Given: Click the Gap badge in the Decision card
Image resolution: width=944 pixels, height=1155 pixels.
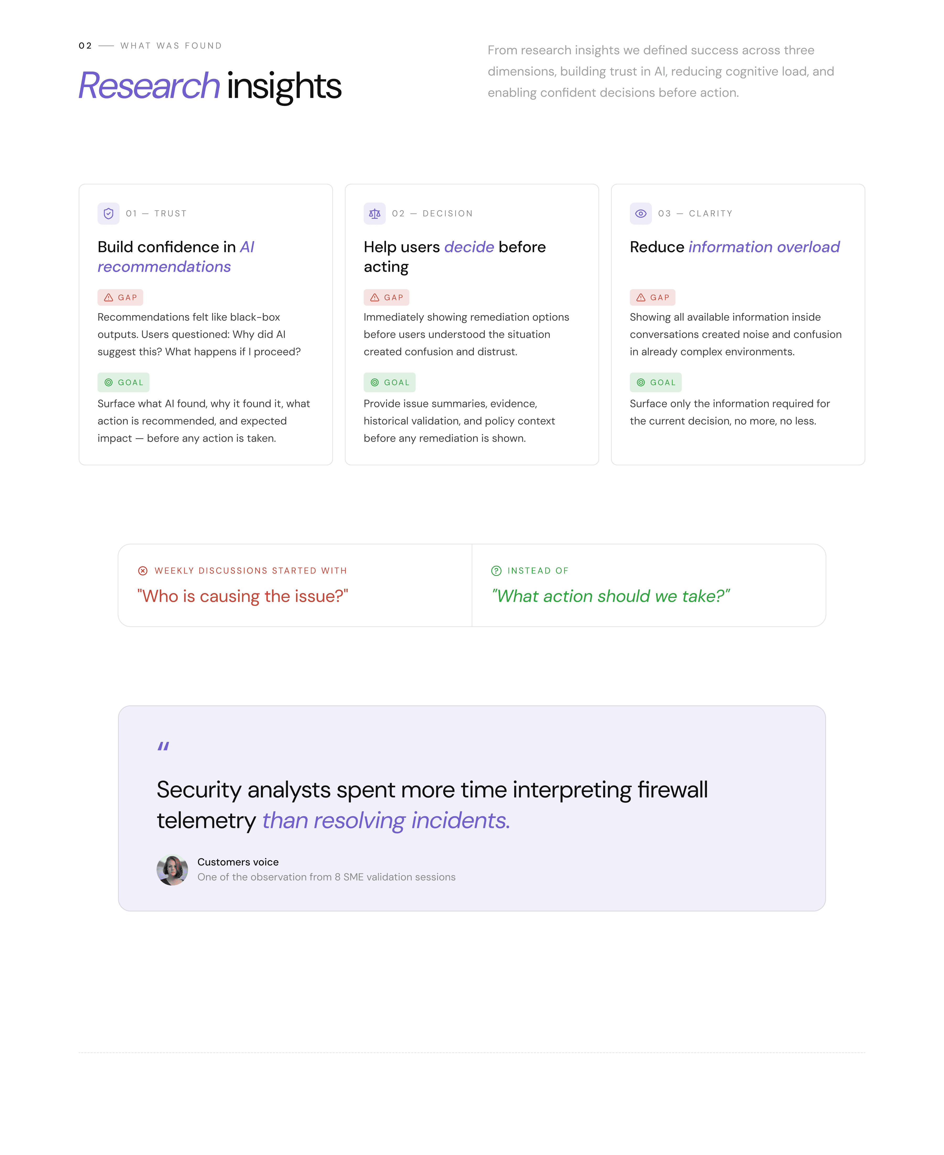Looking at the screenshot, I should pyautogui.click(x=387, y=297).
